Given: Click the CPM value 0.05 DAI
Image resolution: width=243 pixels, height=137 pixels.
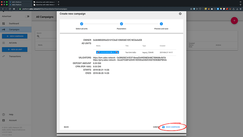Looking at the screenshot, I should (97, 66).
